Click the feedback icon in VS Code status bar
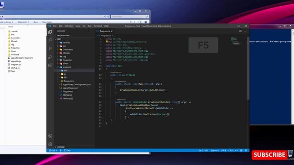This screenshot has height=165, width=294. tap(241, 150)
